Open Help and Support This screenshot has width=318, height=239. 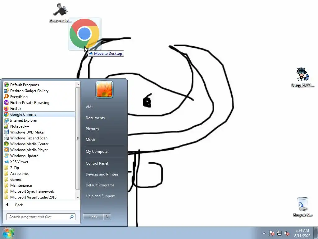(x=100, y=196)
